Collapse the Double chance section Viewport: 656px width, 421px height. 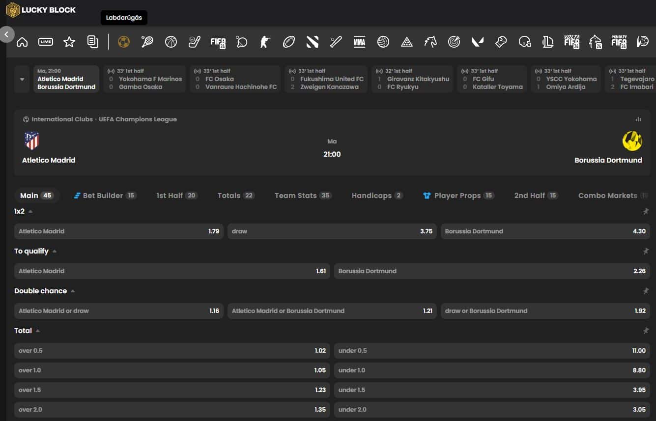click(x=73, y=291)
